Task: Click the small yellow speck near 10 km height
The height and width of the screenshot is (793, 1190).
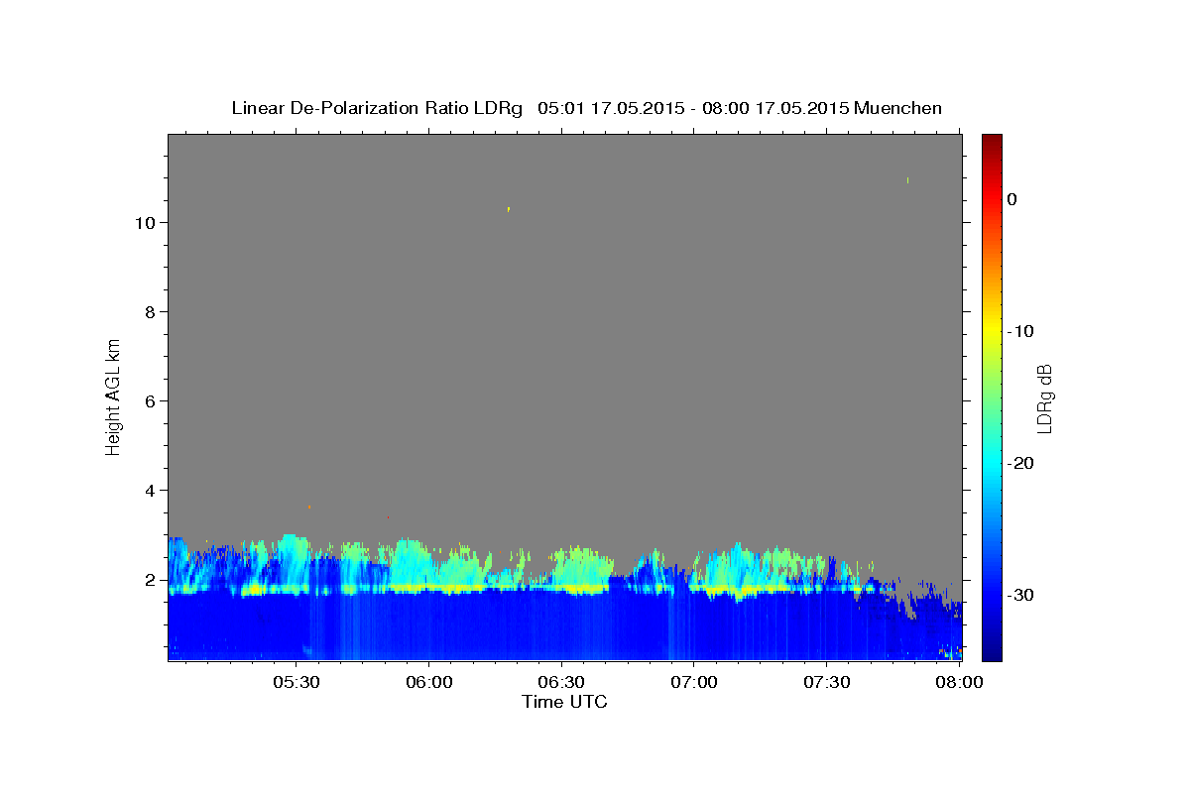Action: pyautogui.click(x=509, y=209)
